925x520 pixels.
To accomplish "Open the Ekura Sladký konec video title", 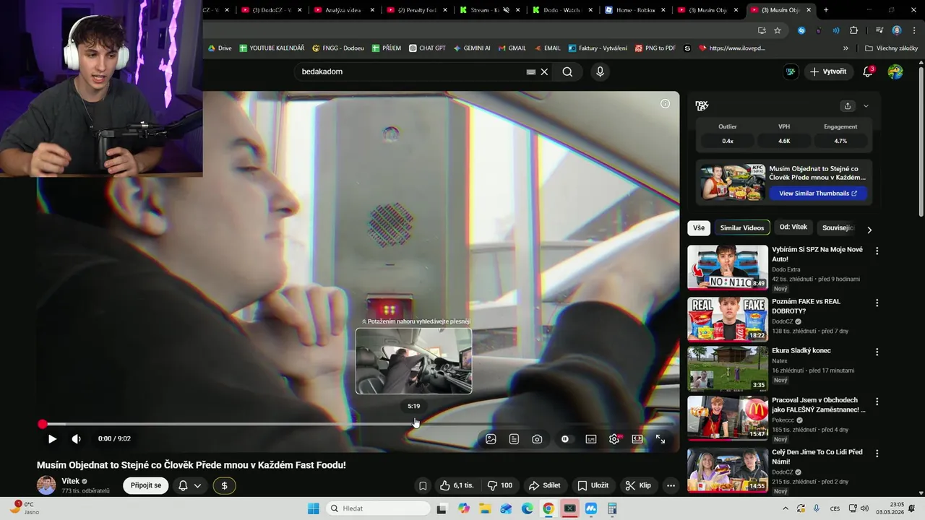I will tap(801, 350).
